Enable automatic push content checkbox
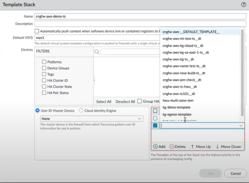The image size is (249, 183). 37,31
